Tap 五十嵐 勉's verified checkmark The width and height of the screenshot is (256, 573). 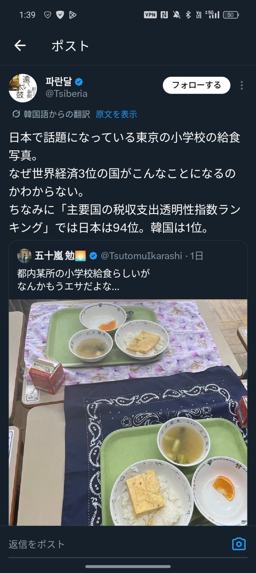click(93, 256)
